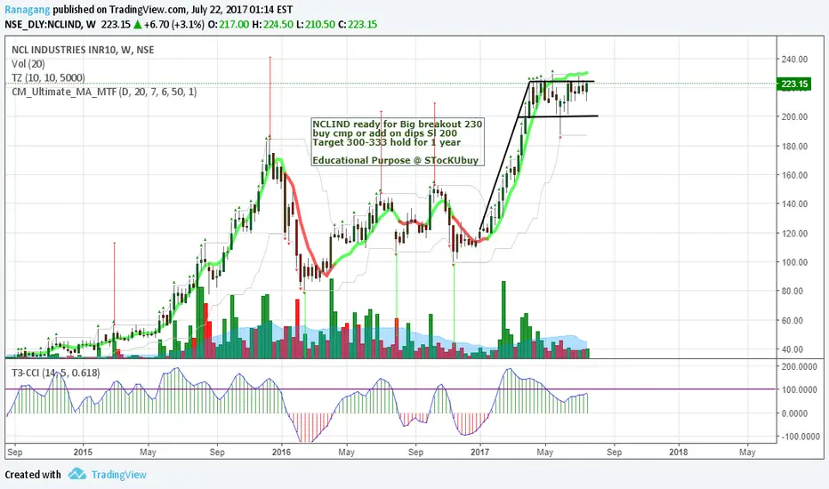829x489 pixels.
Task: Click the 80.00 price axis label
Action: tap(793, 291)
